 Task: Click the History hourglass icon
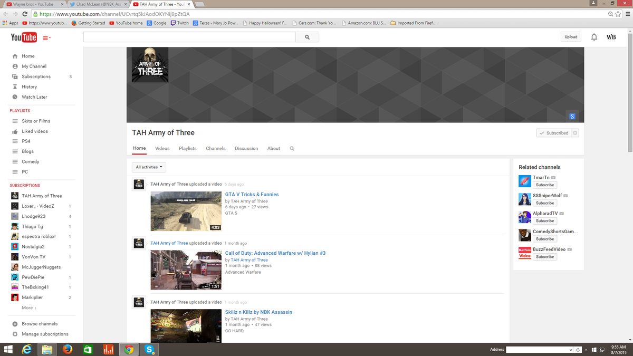(x=15, y=86)
